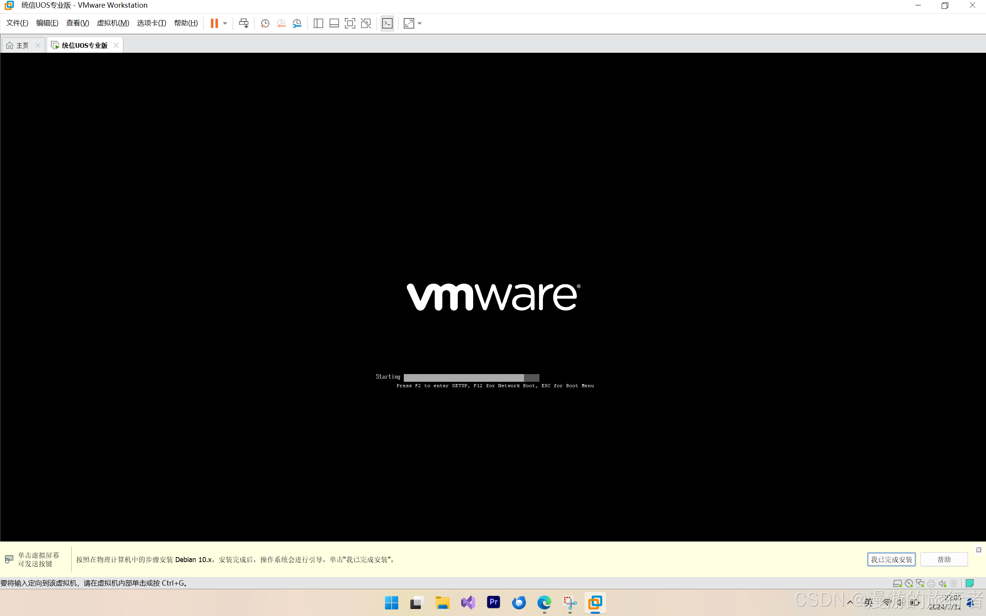Minimize the VMware Workstation window
Image resolution: width=986 pixels, height=616 pixels.
pos(918,6)
